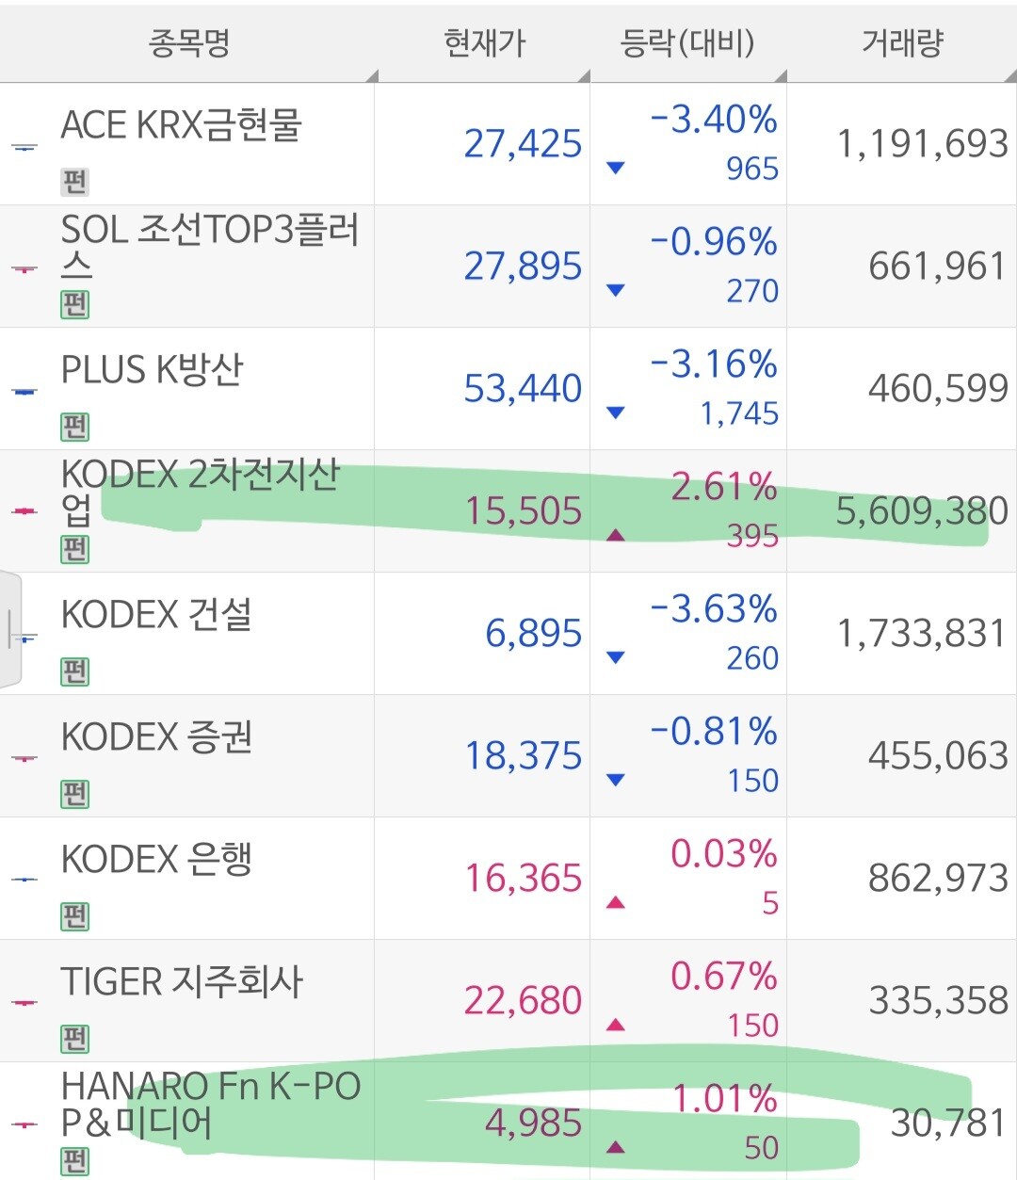Sort by the 거래량 column header
The width and height of the screenshot is (1017, 1180).
pyautogui.click(x=902, y=42)
